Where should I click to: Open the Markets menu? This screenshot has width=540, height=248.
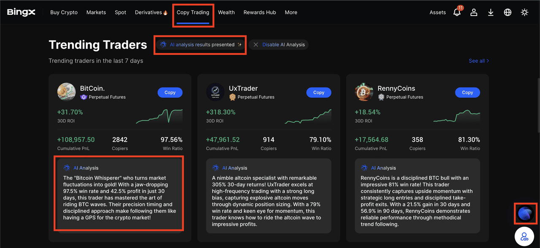click(96, 12)
